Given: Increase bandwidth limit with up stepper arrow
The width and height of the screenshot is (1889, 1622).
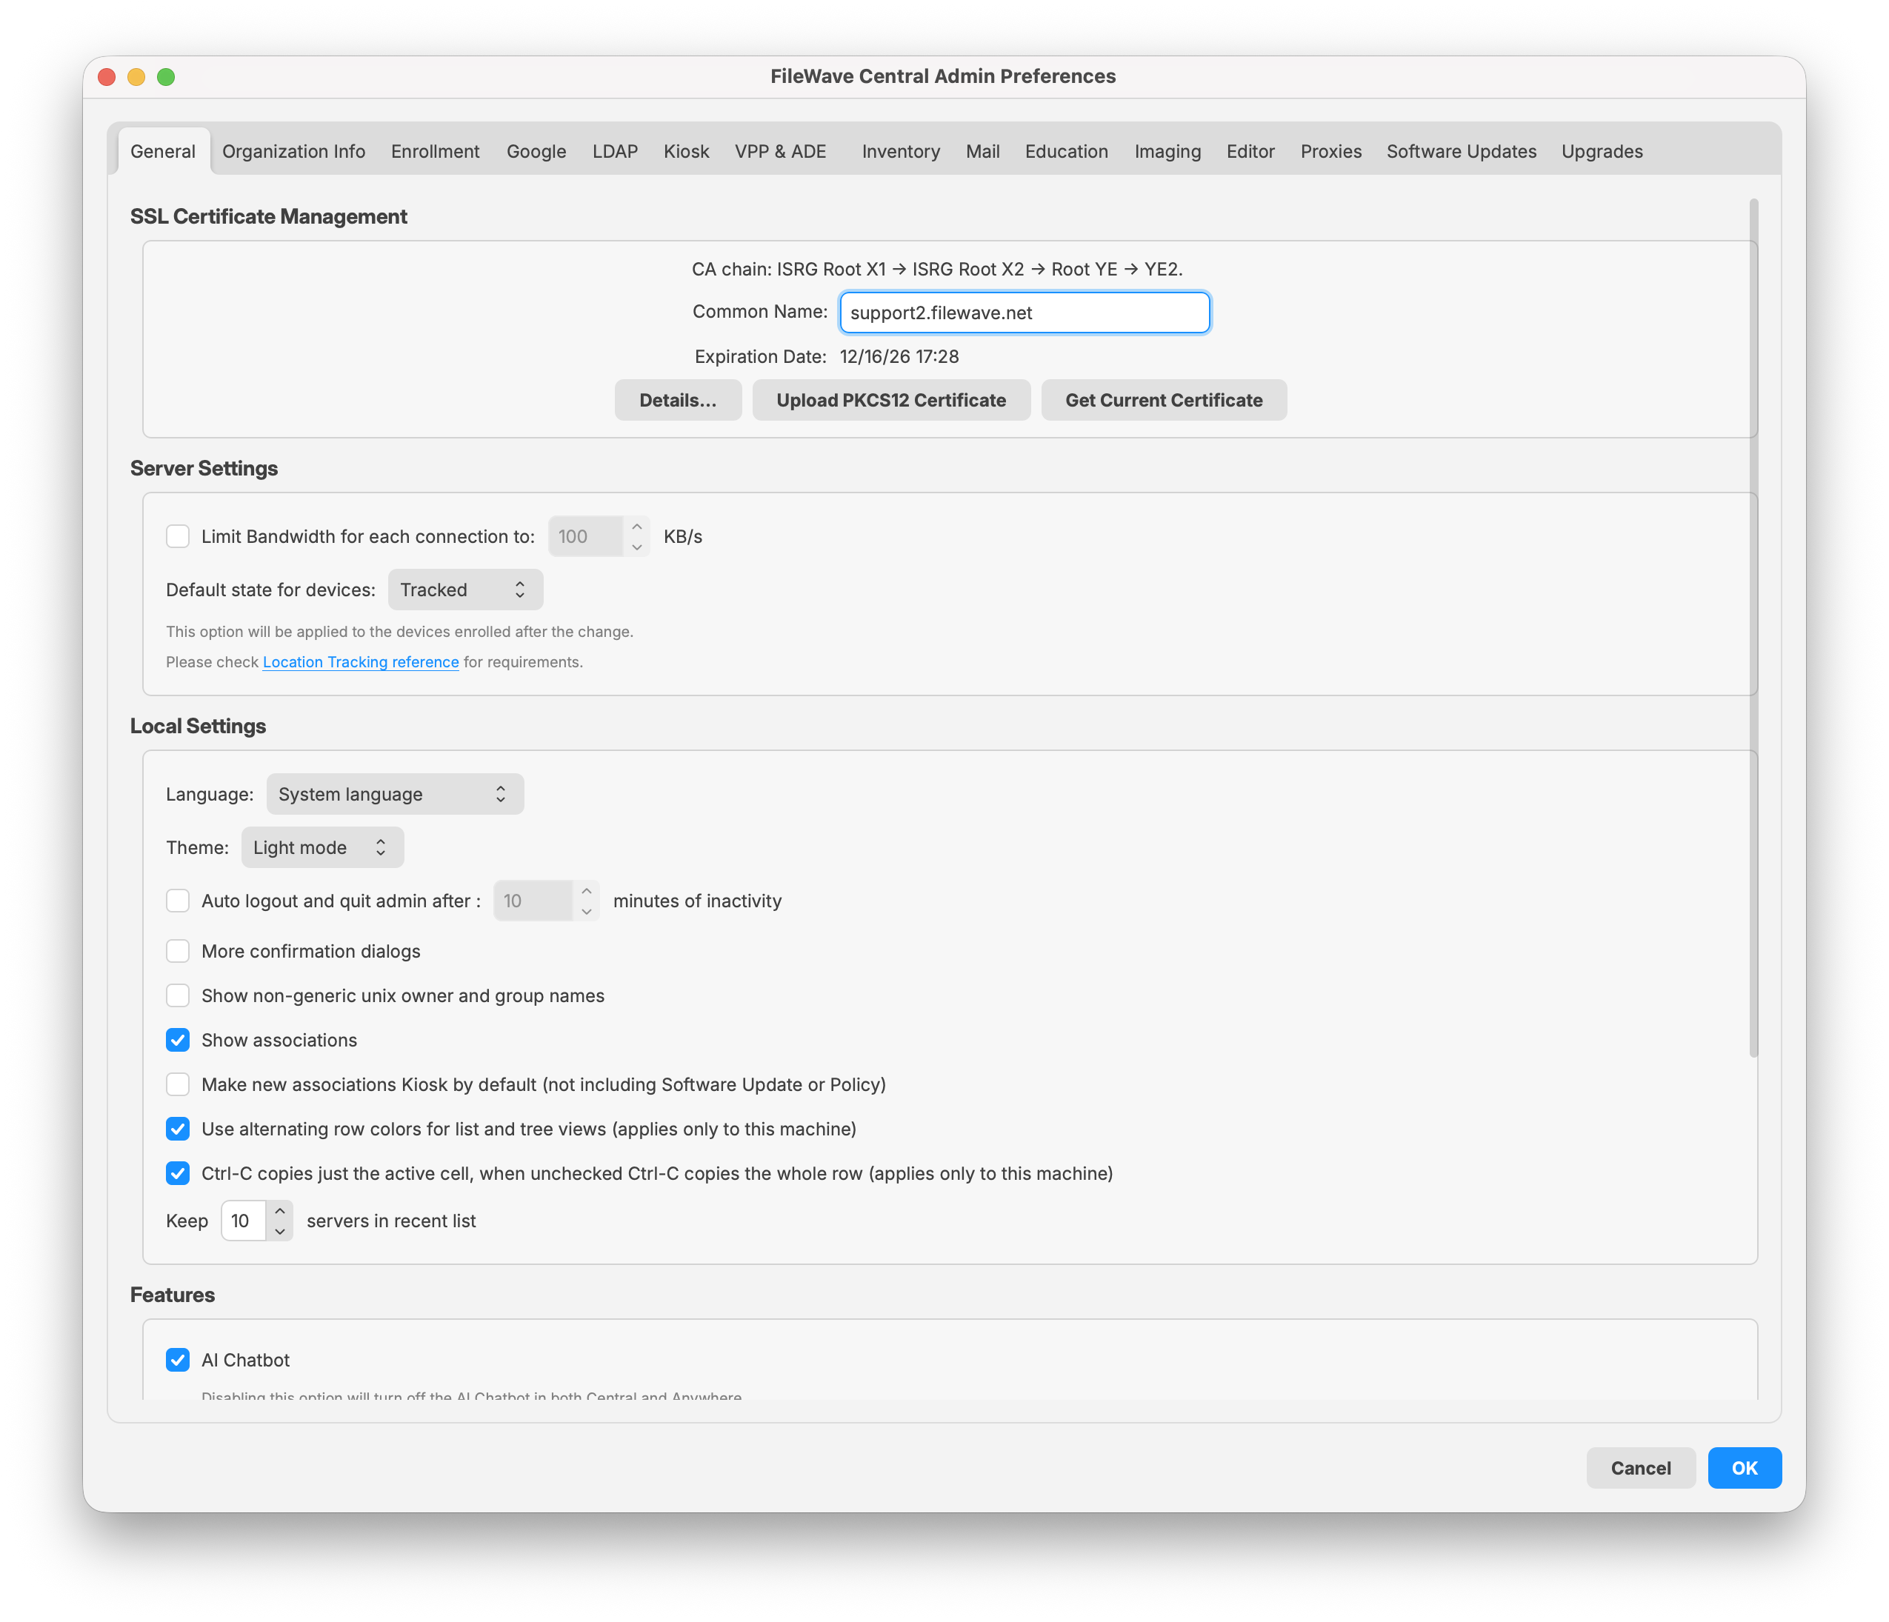Looking at the screenshot, I should tap(637, 527).
